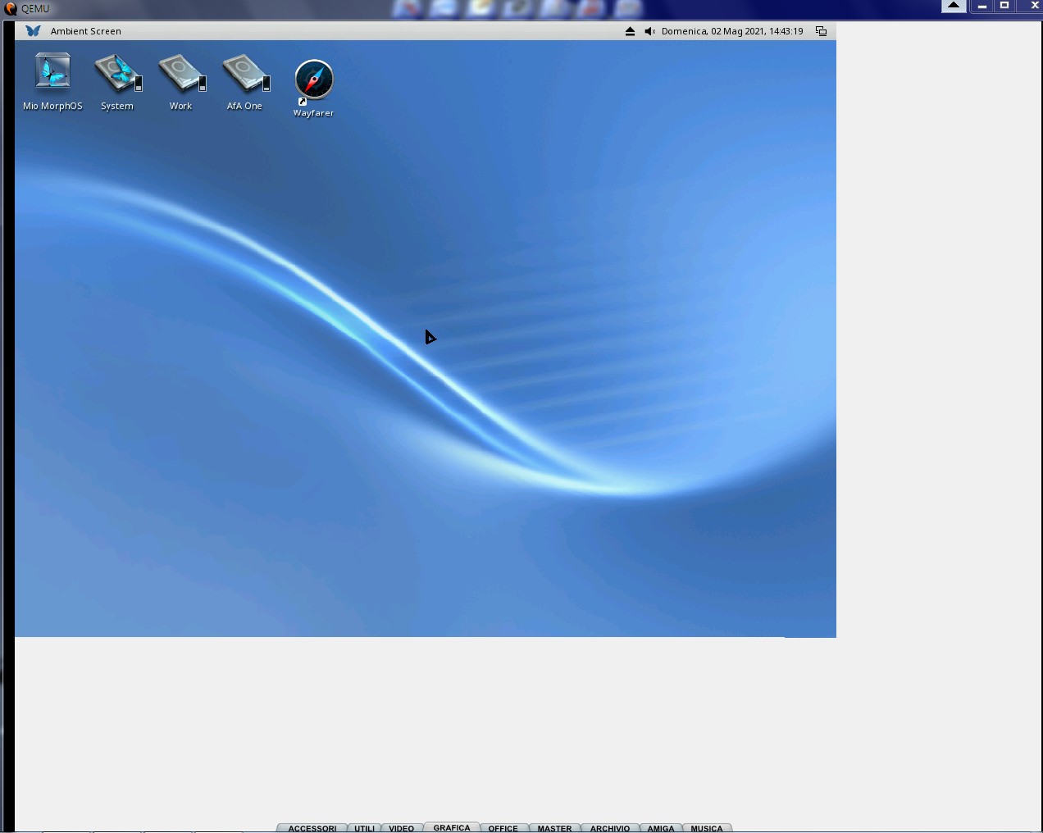
Task: Click the screen depth gadget icon
Action: pyautogui.click(x=821, y=31)
